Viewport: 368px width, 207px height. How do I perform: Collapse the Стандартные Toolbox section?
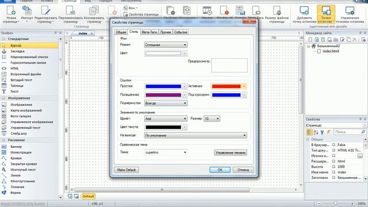point(4,39)
